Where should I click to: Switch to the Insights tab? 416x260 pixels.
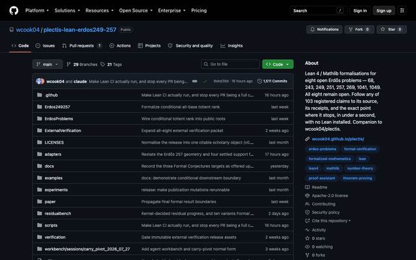231,45
